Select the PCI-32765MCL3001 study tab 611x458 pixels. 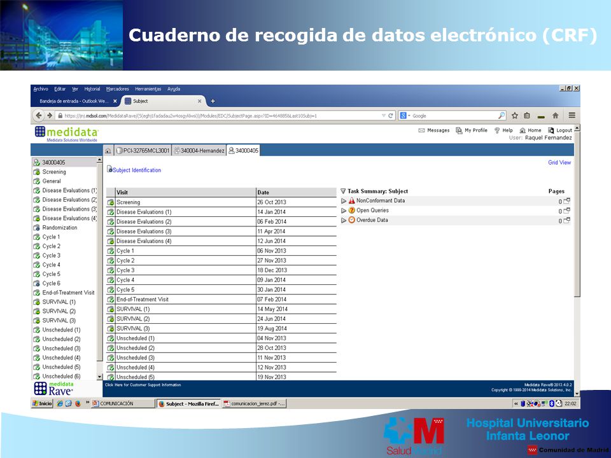[143, 151]
